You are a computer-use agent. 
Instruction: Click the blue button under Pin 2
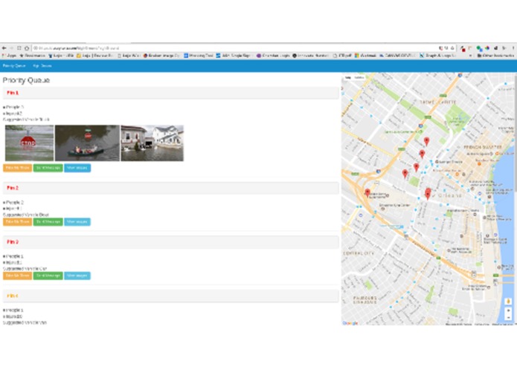click(x=77, y=222)
